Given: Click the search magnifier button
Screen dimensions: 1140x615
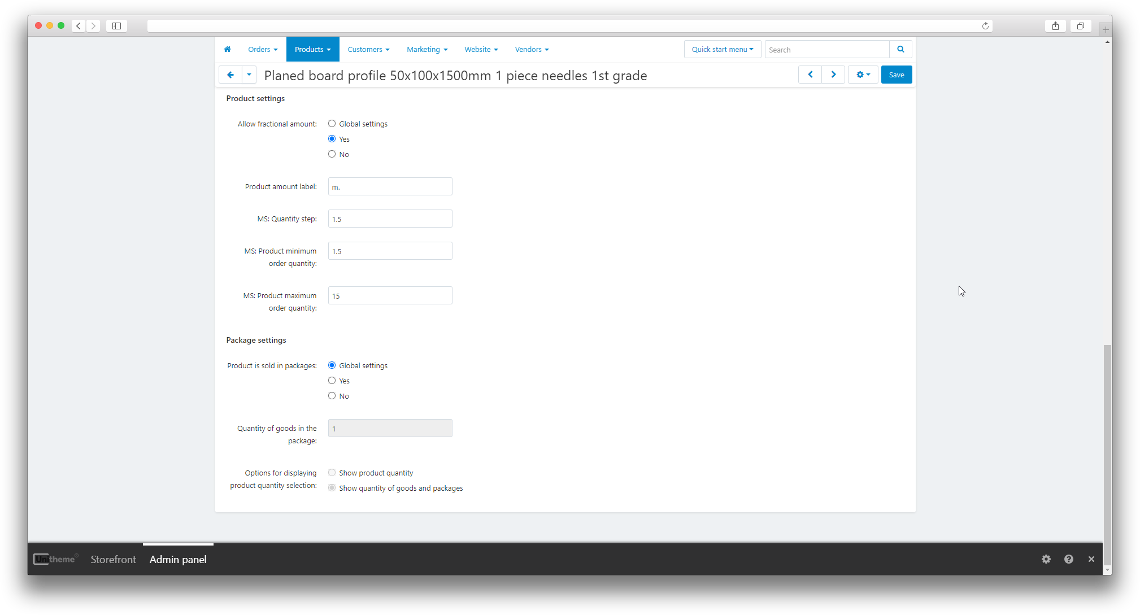Looking at the screenshot, I should (x=900, y=50).
